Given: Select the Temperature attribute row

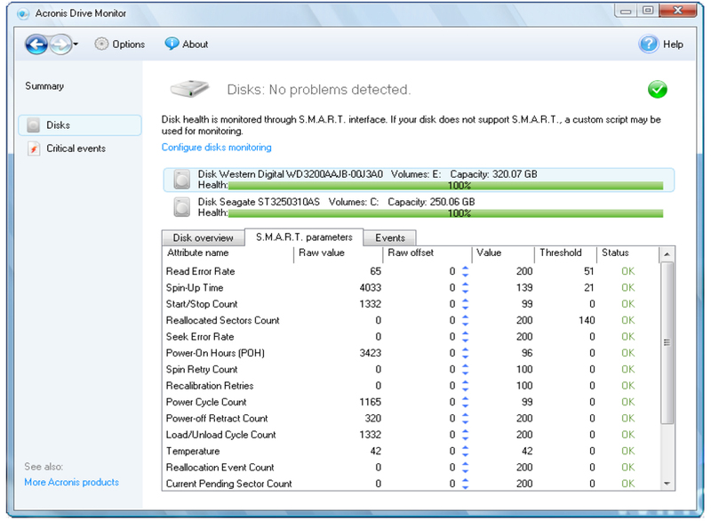Looking at the screenshot, I should (411, 451).
